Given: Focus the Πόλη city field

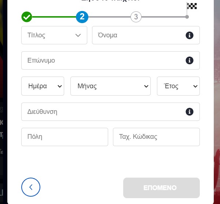Looking at the screenshot, I should click(65, 137).
